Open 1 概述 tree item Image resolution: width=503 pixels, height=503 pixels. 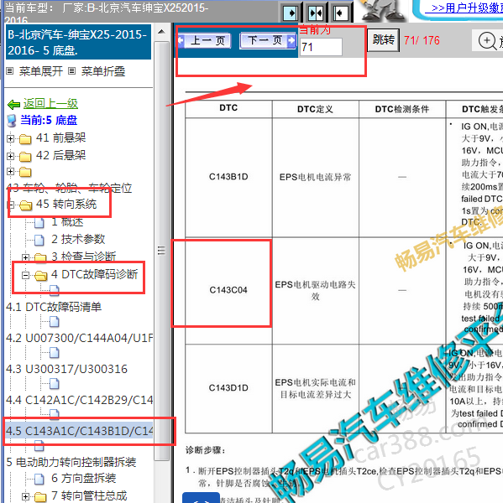tap(67, 222)
